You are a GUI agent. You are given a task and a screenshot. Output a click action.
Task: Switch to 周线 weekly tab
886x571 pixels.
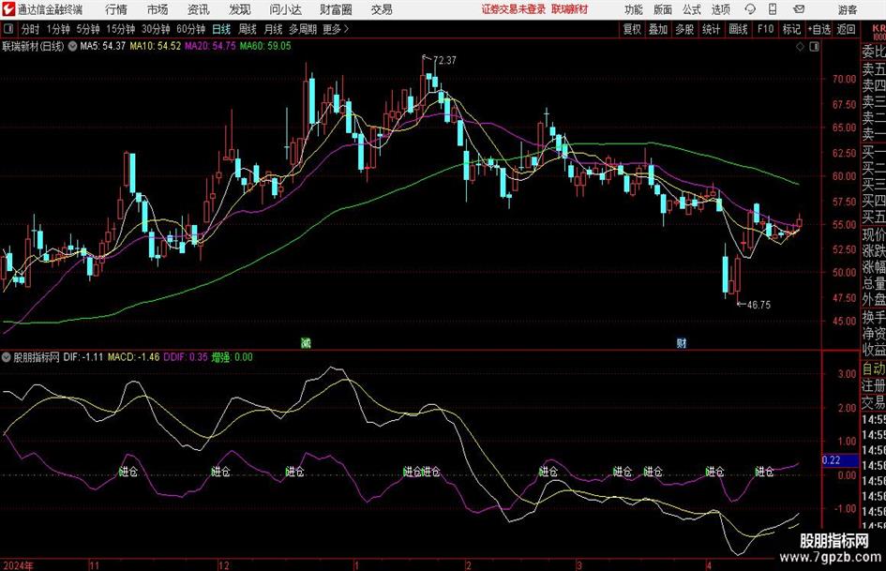pos(247,29)
